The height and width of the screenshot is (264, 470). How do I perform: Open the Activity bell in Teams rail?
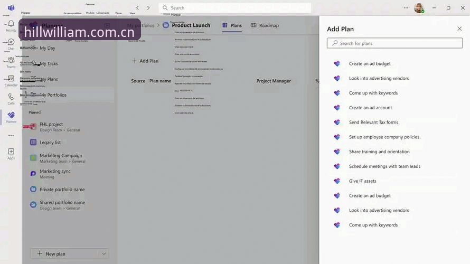pos(11,26)
